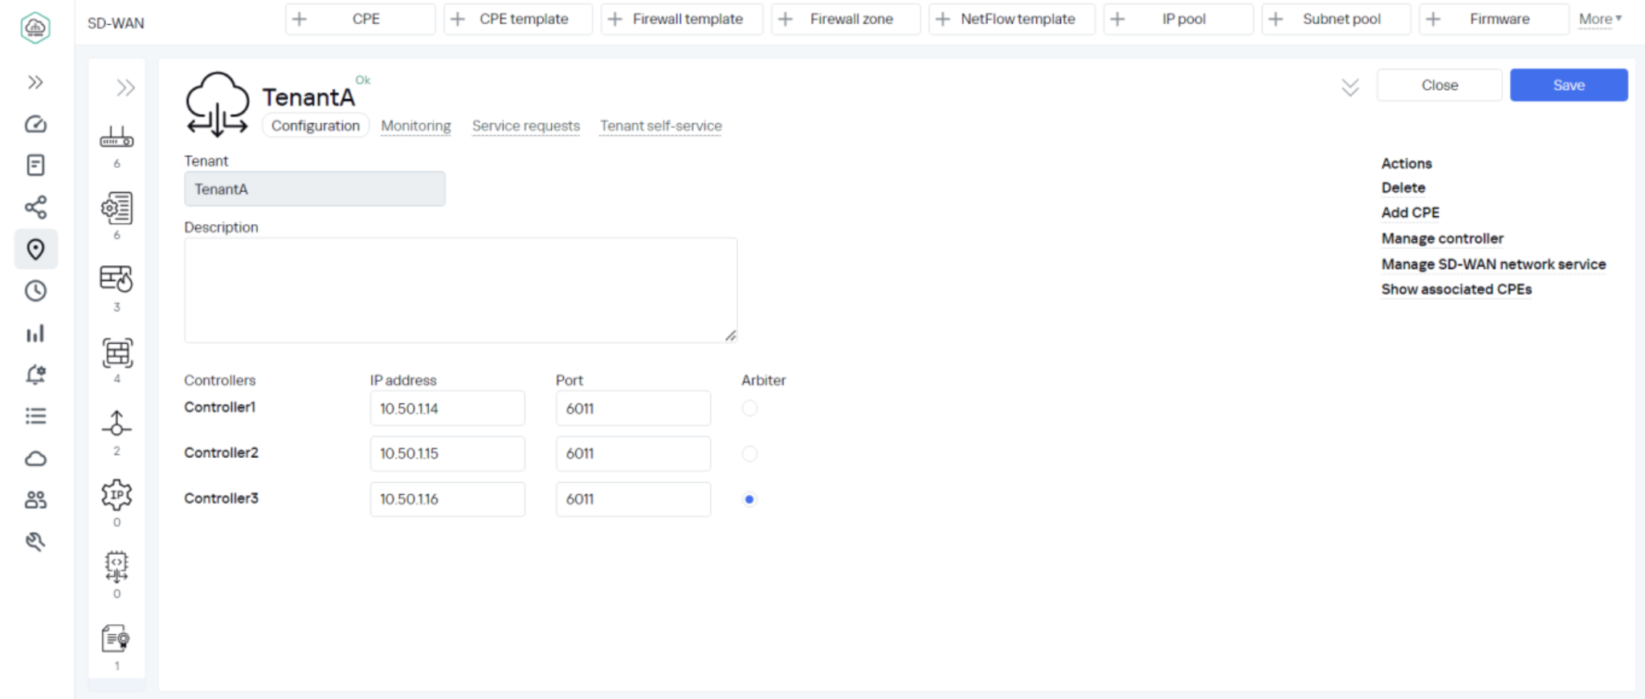Viewport: 1645px width, 699px height.
Task: Expand the main left sidebar
Action: point(35,82)
